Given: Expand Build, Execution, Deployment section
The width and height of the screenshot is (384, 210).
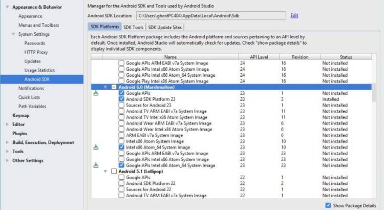Looking at the screenshot, I should (x=7, y=142).
